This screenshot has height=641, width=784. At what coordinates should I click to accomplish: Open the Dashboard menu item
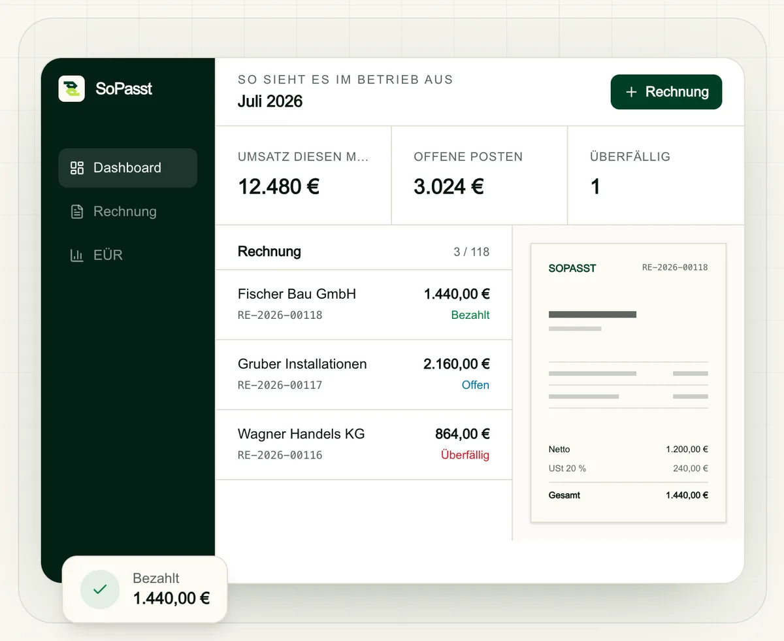pos(128,168)
